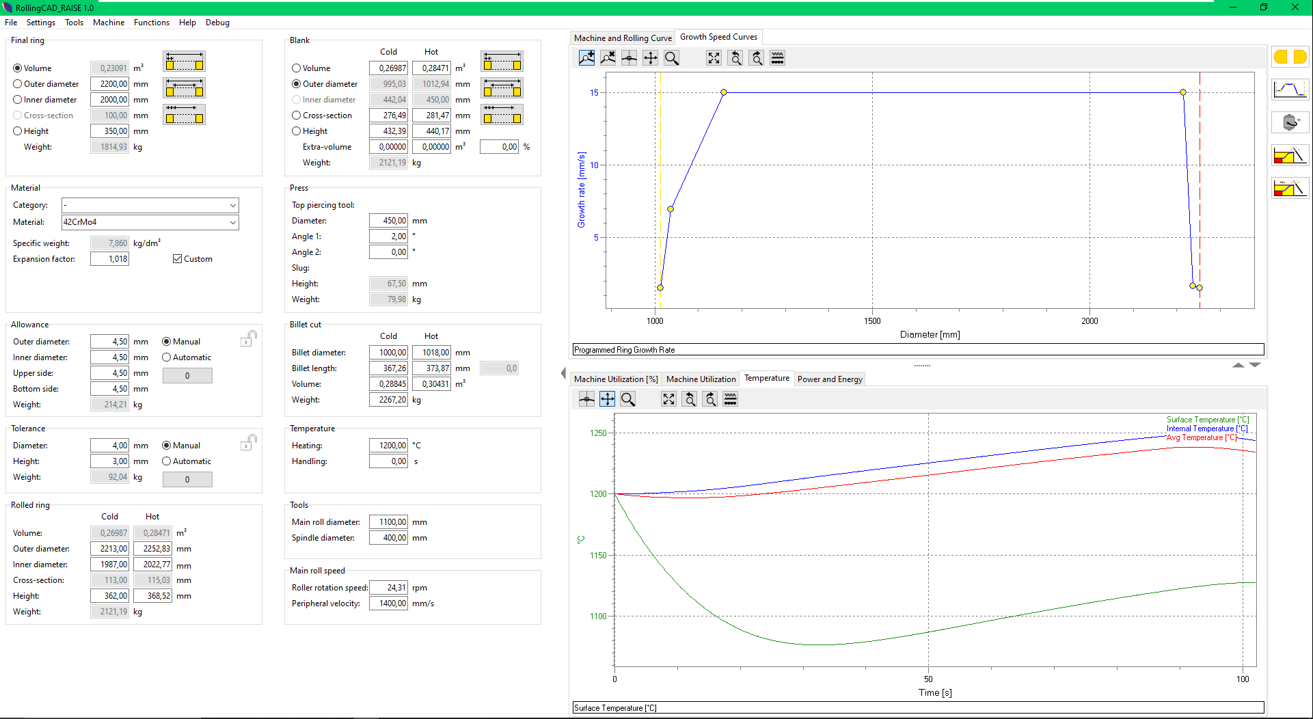The image size is (1313, 719).
Task: Click the 0 button under Allowance Automatic
Action: point(187,376)
